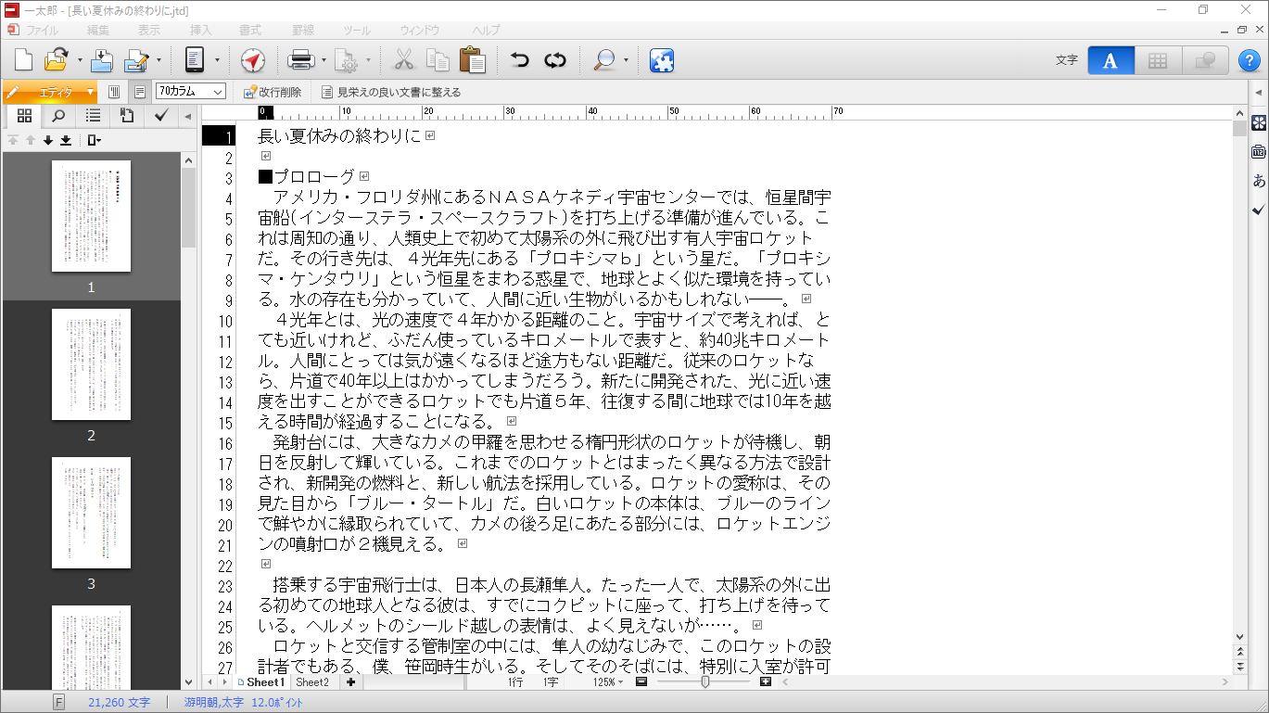The height and width of the screenshot is (713, 1269).
Task: Open the 編集 menu
Action: pyautogui.click(x=98, y=31)
